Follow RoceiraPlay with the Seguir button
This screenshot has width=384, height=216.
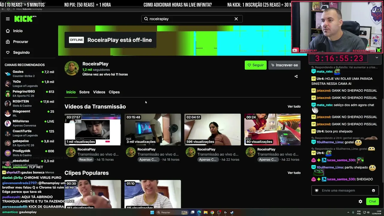click(x=256, y=65)
